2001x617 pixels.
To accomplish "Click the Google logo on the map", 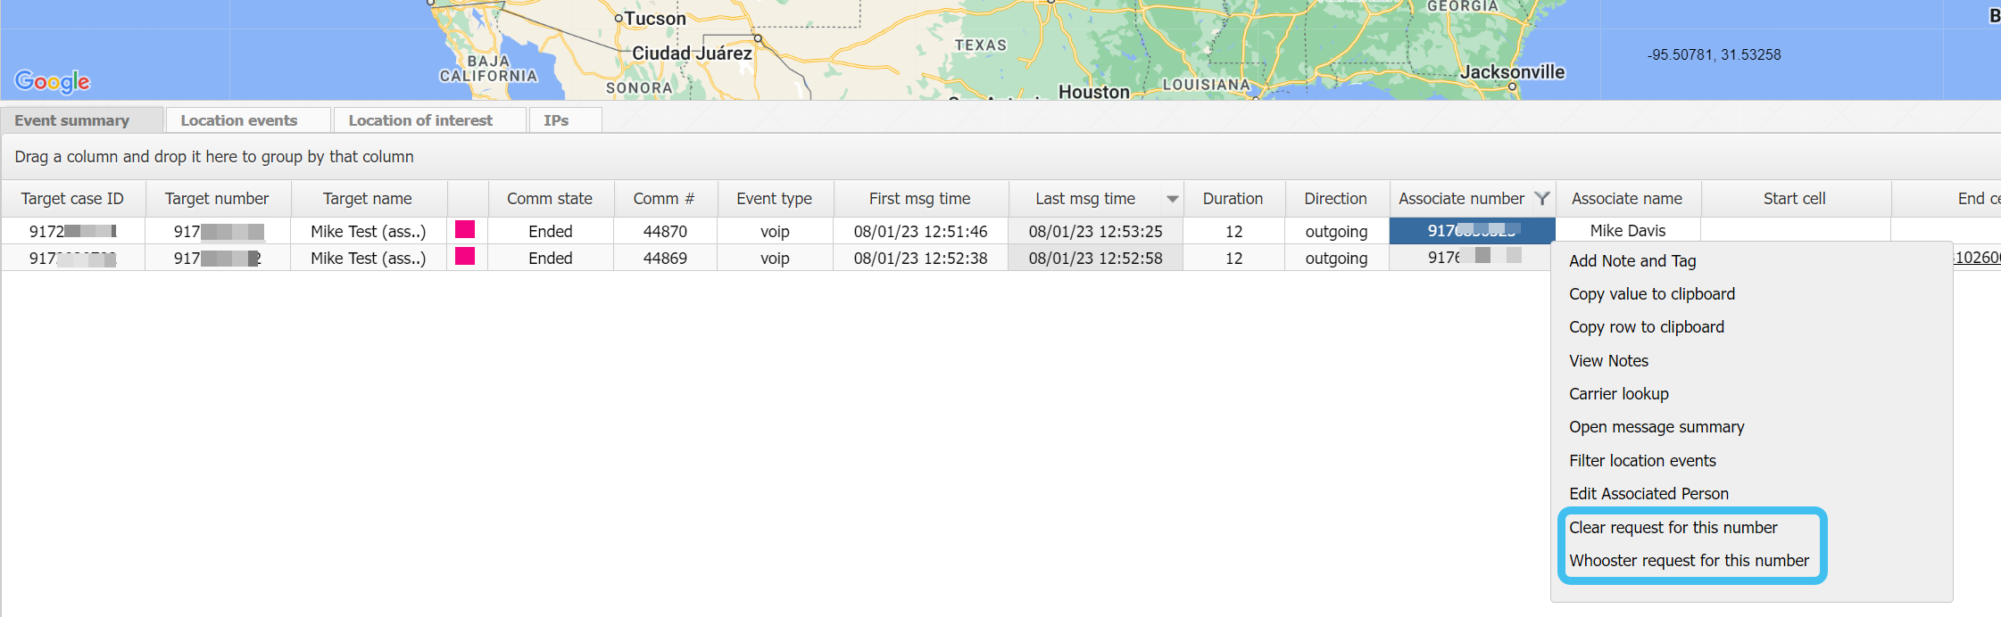I will click(x=53, y=82).
